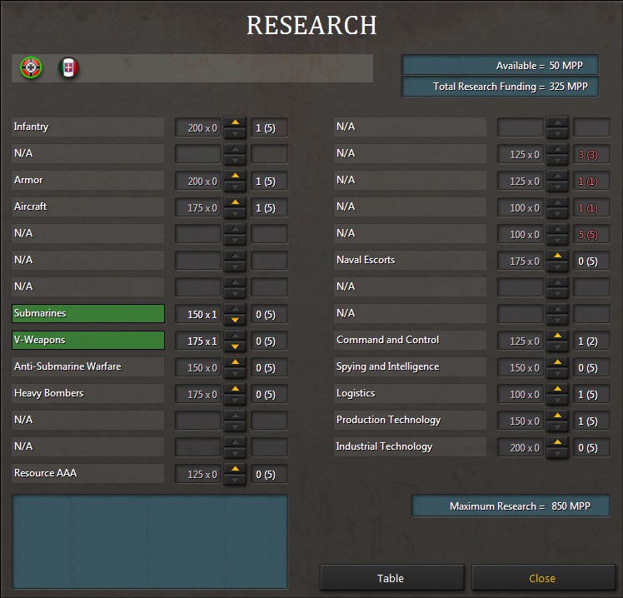
Task: Increase Heavy Bombers research up arrow
Action: click(235, 389)
